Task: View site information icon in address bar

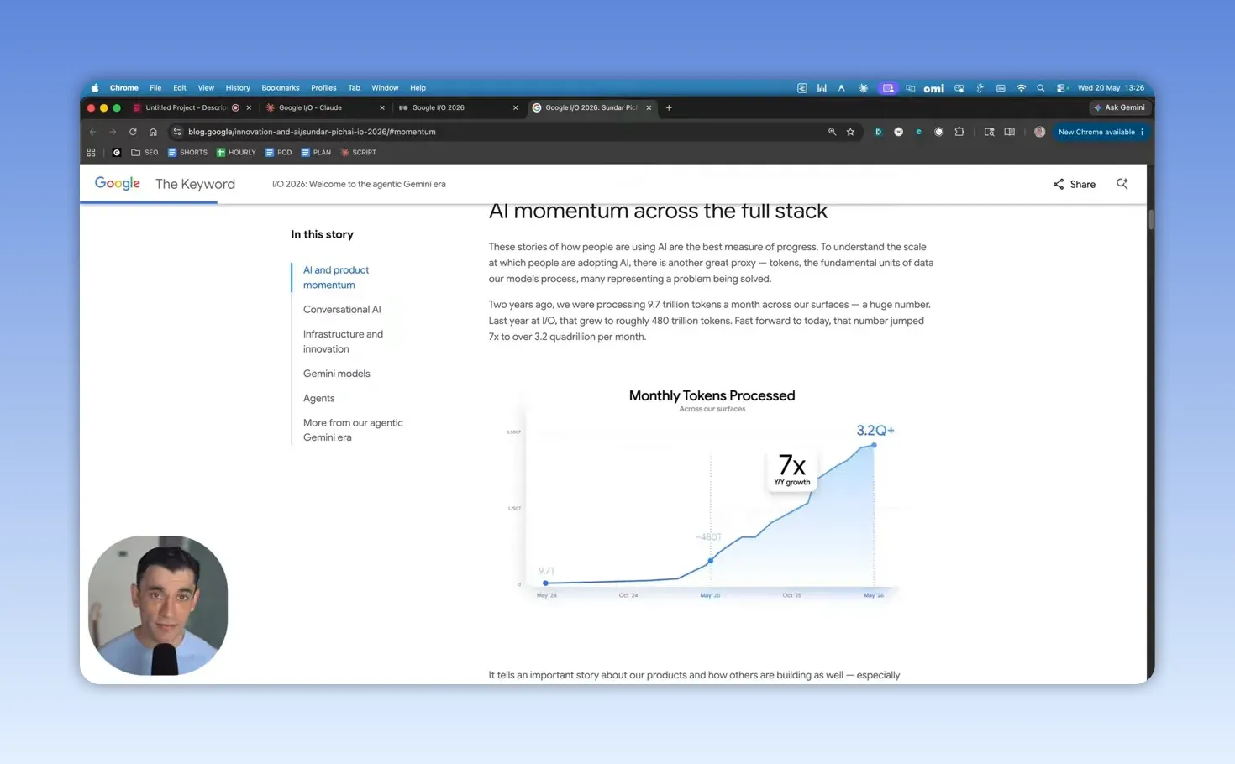Action: click(176, 132)
